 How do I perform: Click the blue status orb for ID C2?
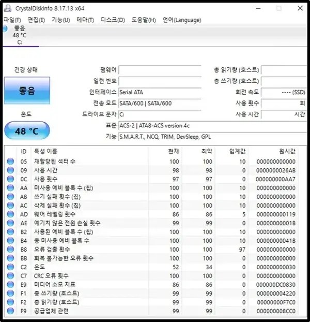point(10,267)
